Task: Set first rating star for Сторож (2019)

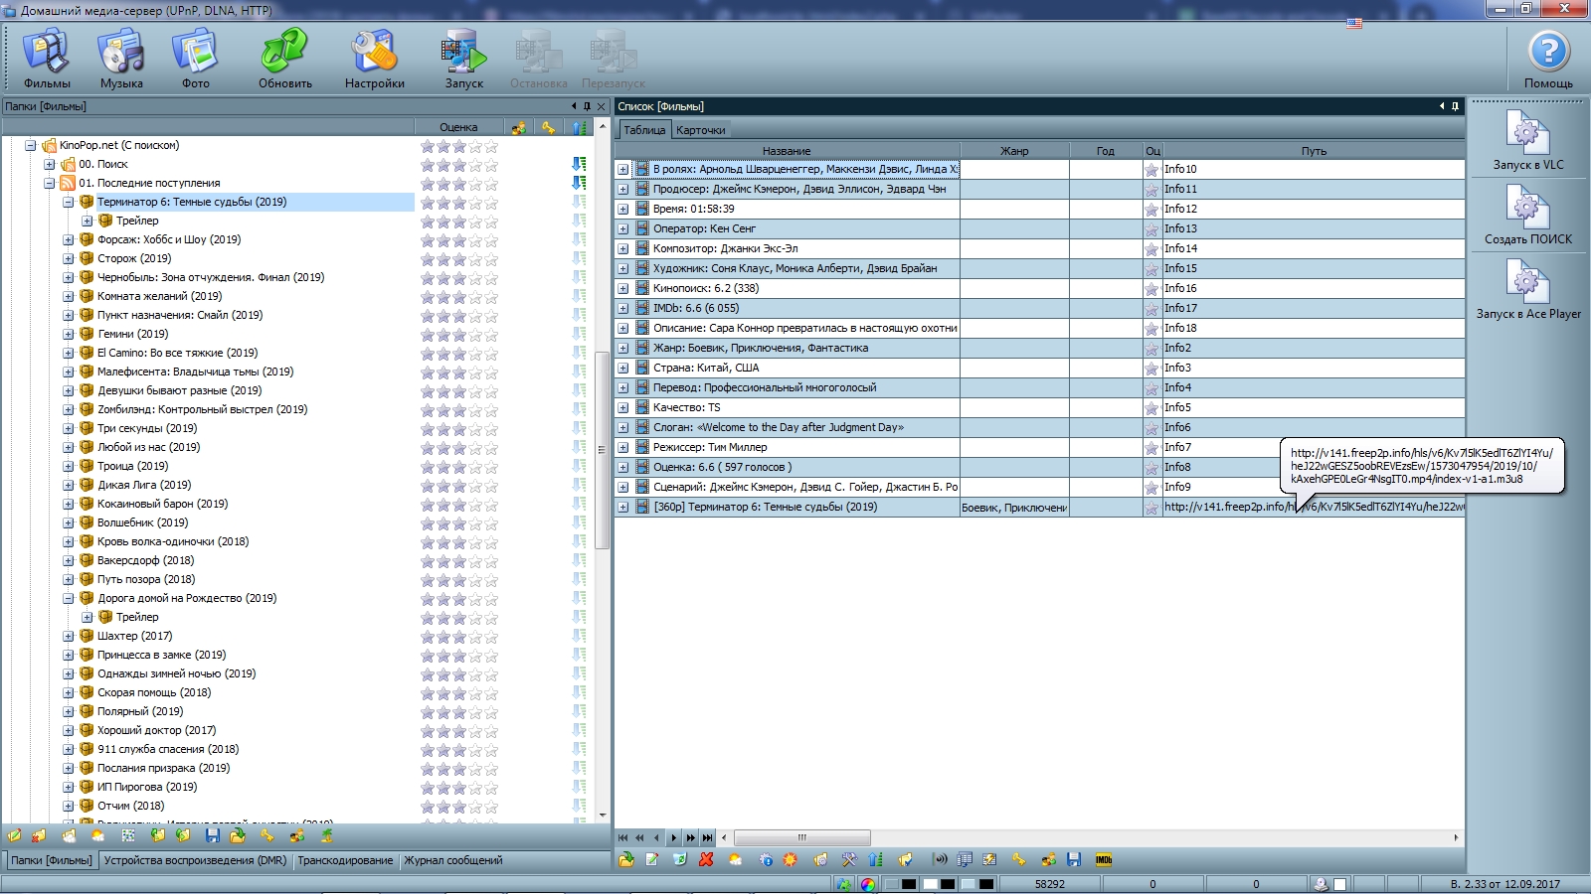Action: point(428,259)
